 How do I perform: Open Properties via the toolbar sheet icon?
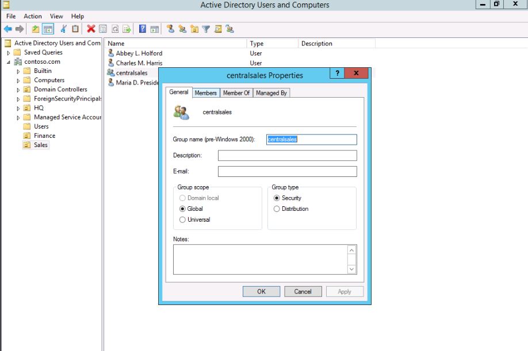[x=103, y=29]
